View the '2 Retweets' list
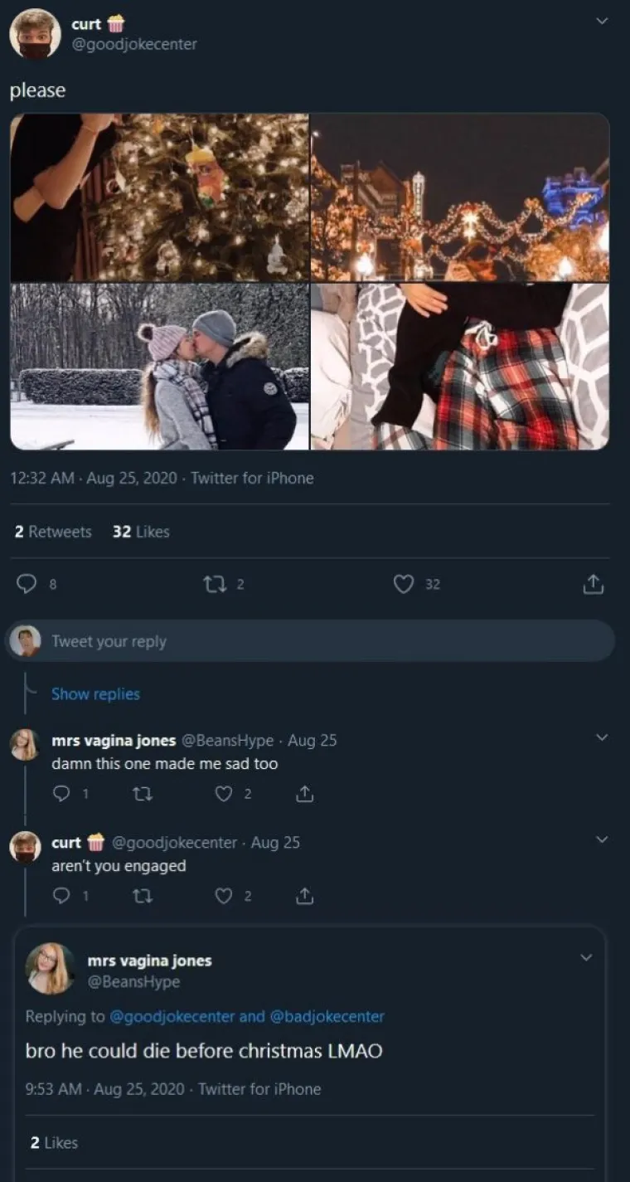630x1182 pixels. 53,532
